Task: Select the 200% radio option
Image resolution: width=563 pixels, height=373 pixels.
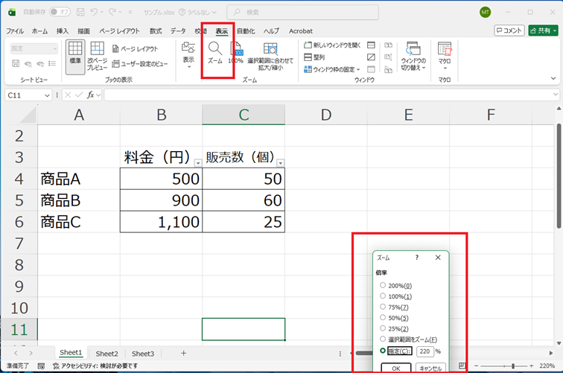Action: (384, 285)
